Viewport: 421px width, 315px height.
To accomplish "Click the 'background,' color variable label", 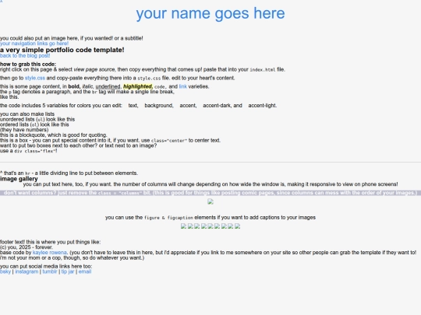I will pyautogui.click(x=159, y=106).
